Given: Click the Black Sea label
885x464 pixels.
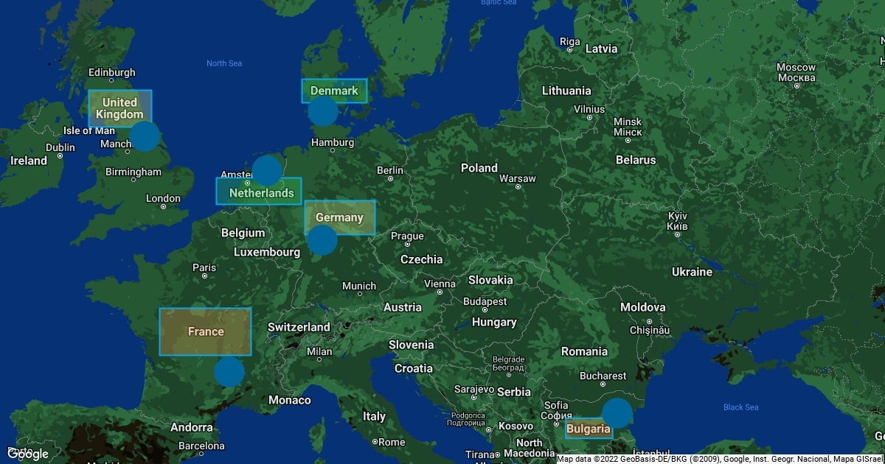Looking at the screenshot, I should [x=740, y=407].
